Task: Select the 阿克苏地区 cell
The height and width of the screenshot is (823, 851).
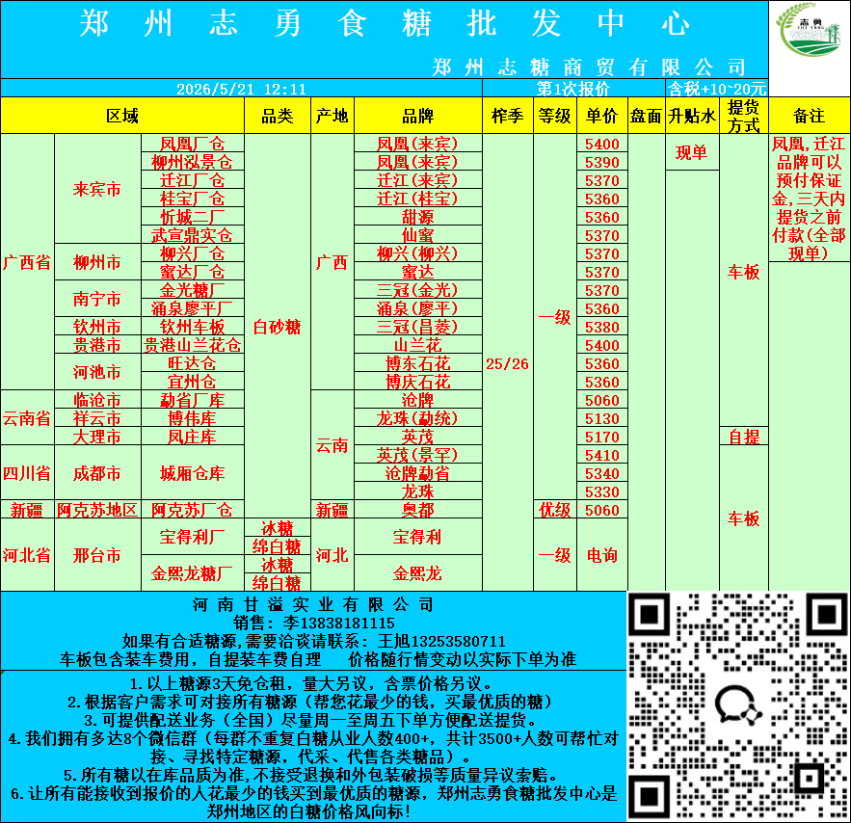Action: [97, 510]
